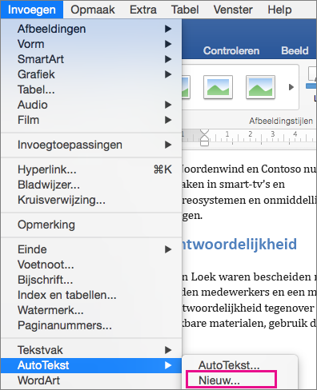This screenshot has width=317, height=390.
Task: Choose Voetnoot... menu item
Action: 91,265
